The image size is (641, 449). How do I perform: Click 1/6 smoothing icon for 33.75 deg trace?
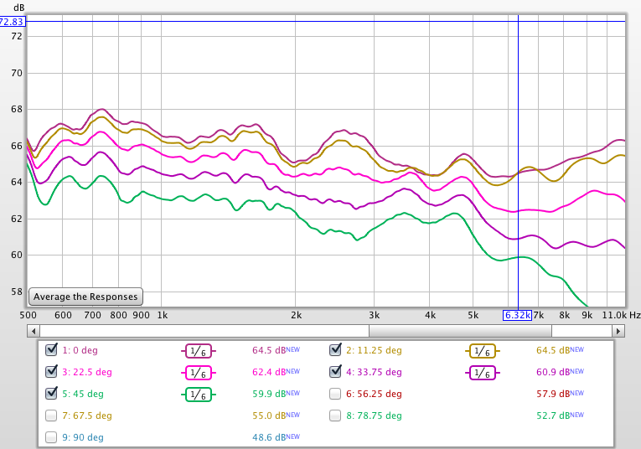pyautogui.click(x=480, y=373)
